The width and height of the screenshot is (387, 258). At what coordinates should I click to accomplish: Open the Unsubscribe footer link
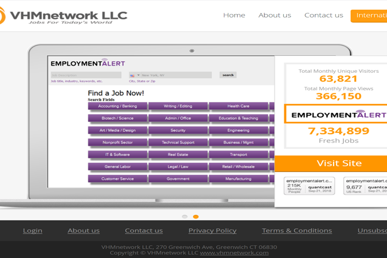click(372, 230)
